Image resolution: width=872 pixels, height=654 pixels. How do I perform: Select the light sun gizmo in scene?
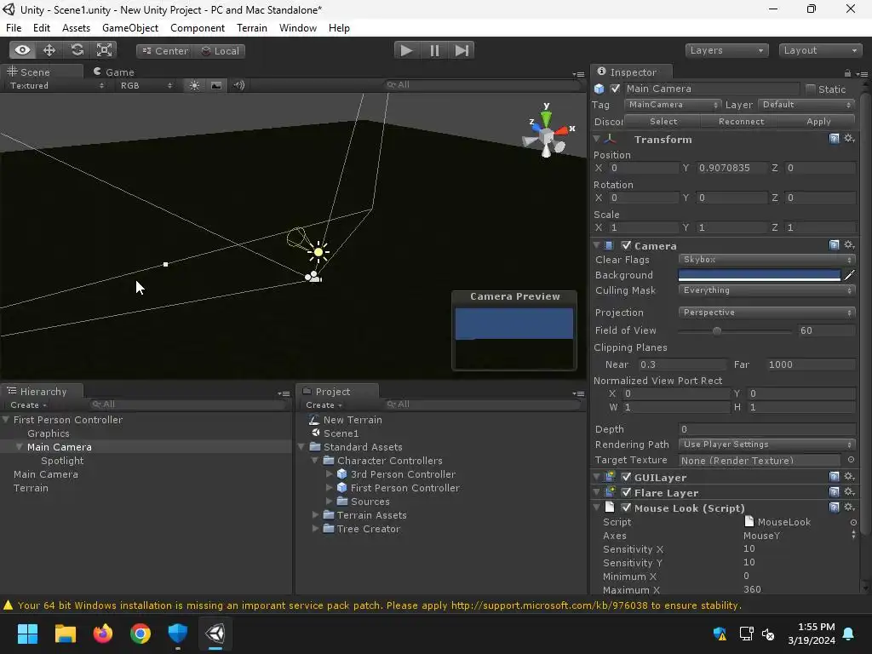click(318, 252)
